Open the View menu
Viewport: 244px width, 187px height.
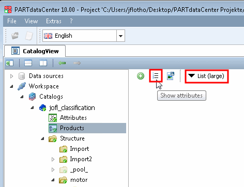click(31, 21)
